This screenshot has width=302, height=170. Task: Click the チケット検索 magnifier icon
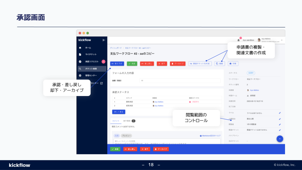pos(80,69)
